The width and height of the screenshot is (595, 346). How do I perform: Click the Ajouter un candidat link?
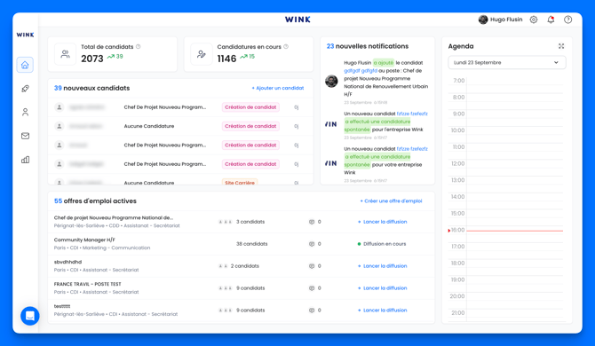pyautogui.click(x=278, y=88)
